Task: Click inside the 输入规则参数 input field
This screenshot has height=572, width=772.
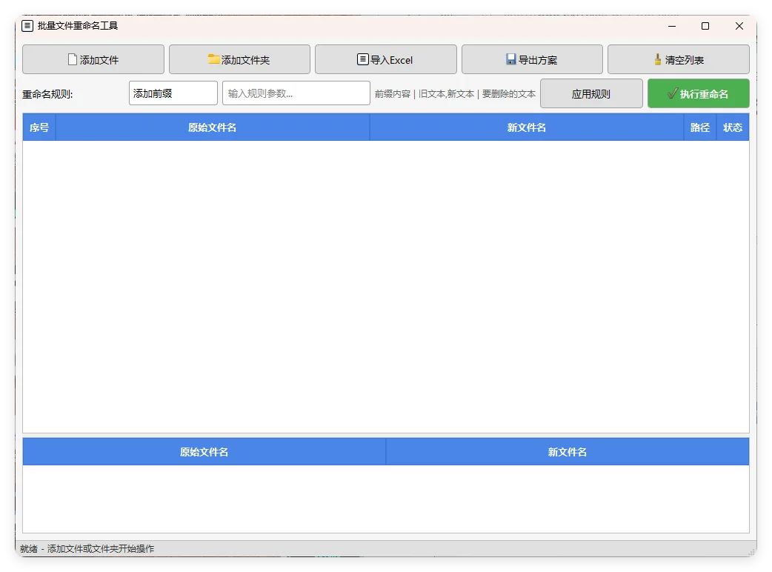Action: click(296, 93)
